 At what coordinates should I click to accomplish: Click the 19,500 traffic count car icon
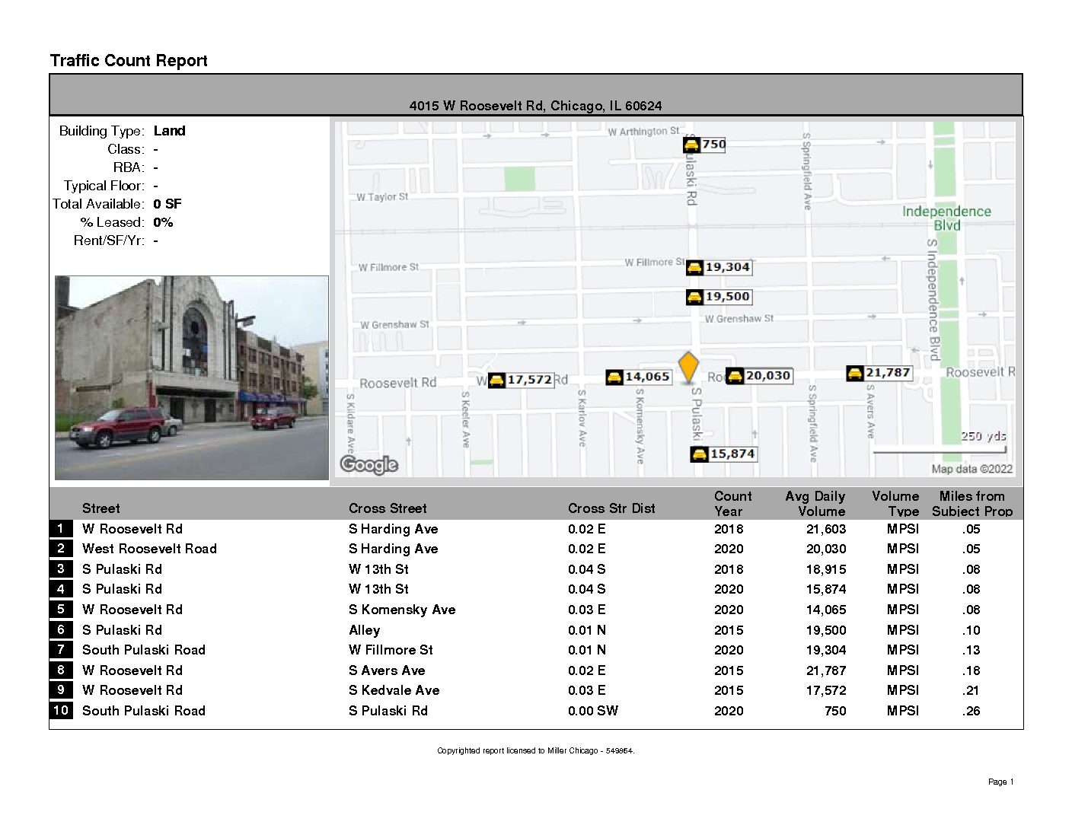coord(694,297)
